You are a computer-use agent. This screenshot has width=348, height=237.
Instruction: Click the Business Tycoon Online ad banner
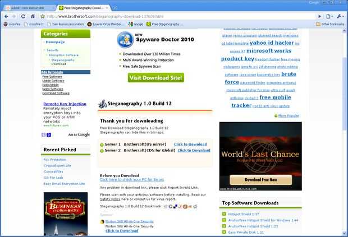point(66,213)
